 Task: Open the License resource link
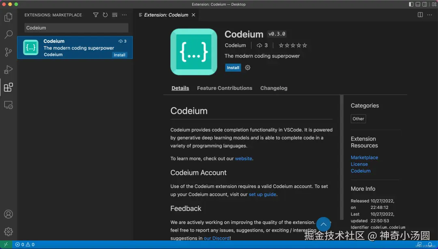359,164
